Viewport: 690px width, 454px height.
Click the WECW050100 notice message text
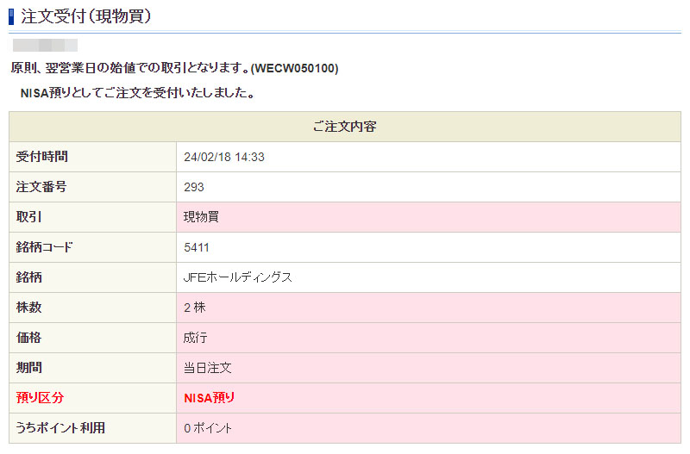click(x=174, y=68)
